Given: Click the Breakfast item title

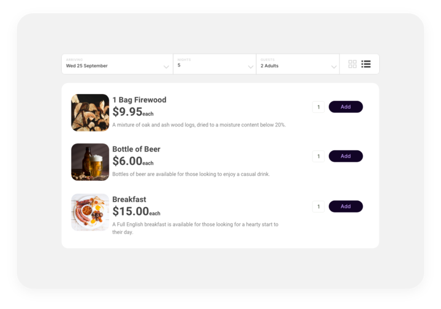Looking at the screenshot, I should (x=129, y=200).
